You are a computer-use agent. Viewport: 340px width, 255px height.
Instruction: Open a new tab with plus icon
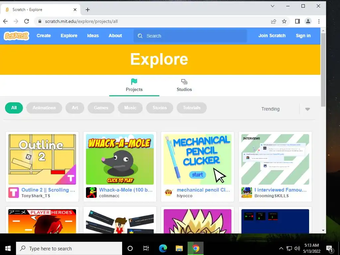coord(88,10)
